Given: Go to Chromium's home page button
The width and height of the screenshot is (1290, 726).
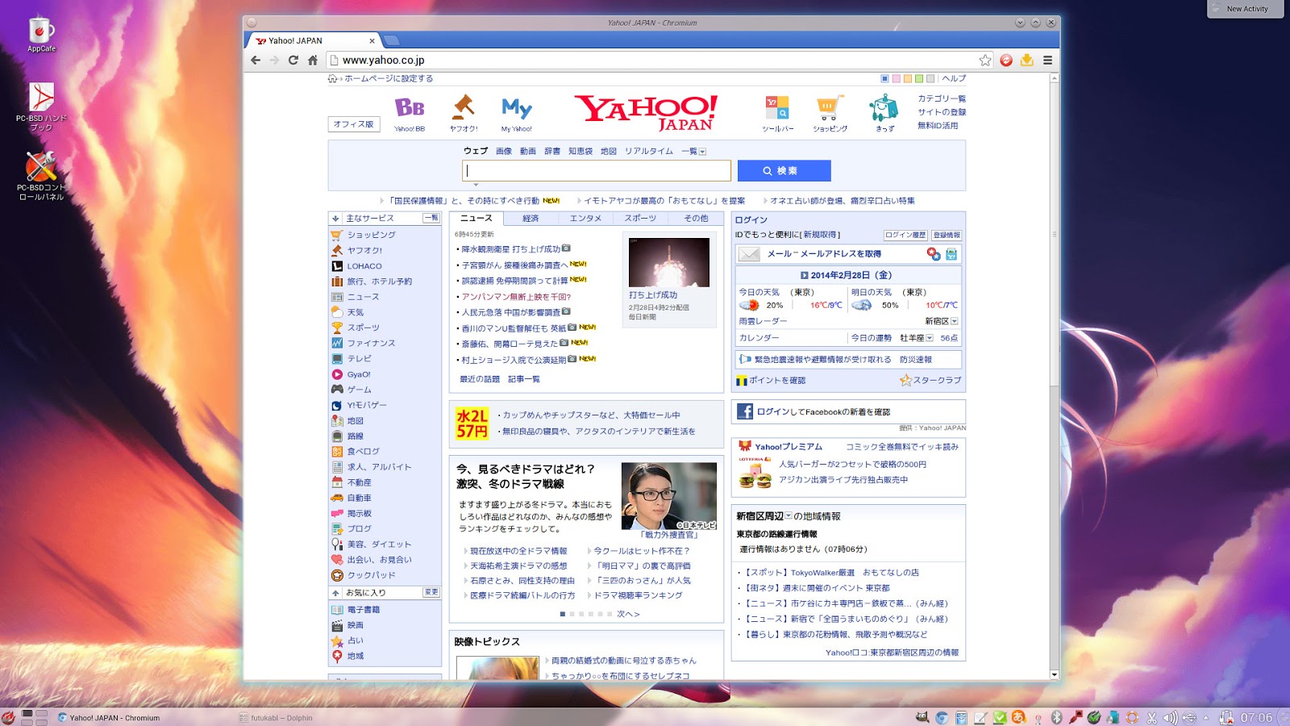Looking at the screenshot, I should [313, 60].
